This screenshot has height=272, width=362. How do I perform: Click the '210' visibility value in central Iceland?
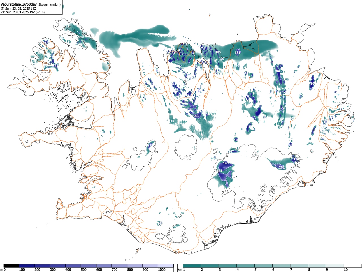[x=150, y=145]
